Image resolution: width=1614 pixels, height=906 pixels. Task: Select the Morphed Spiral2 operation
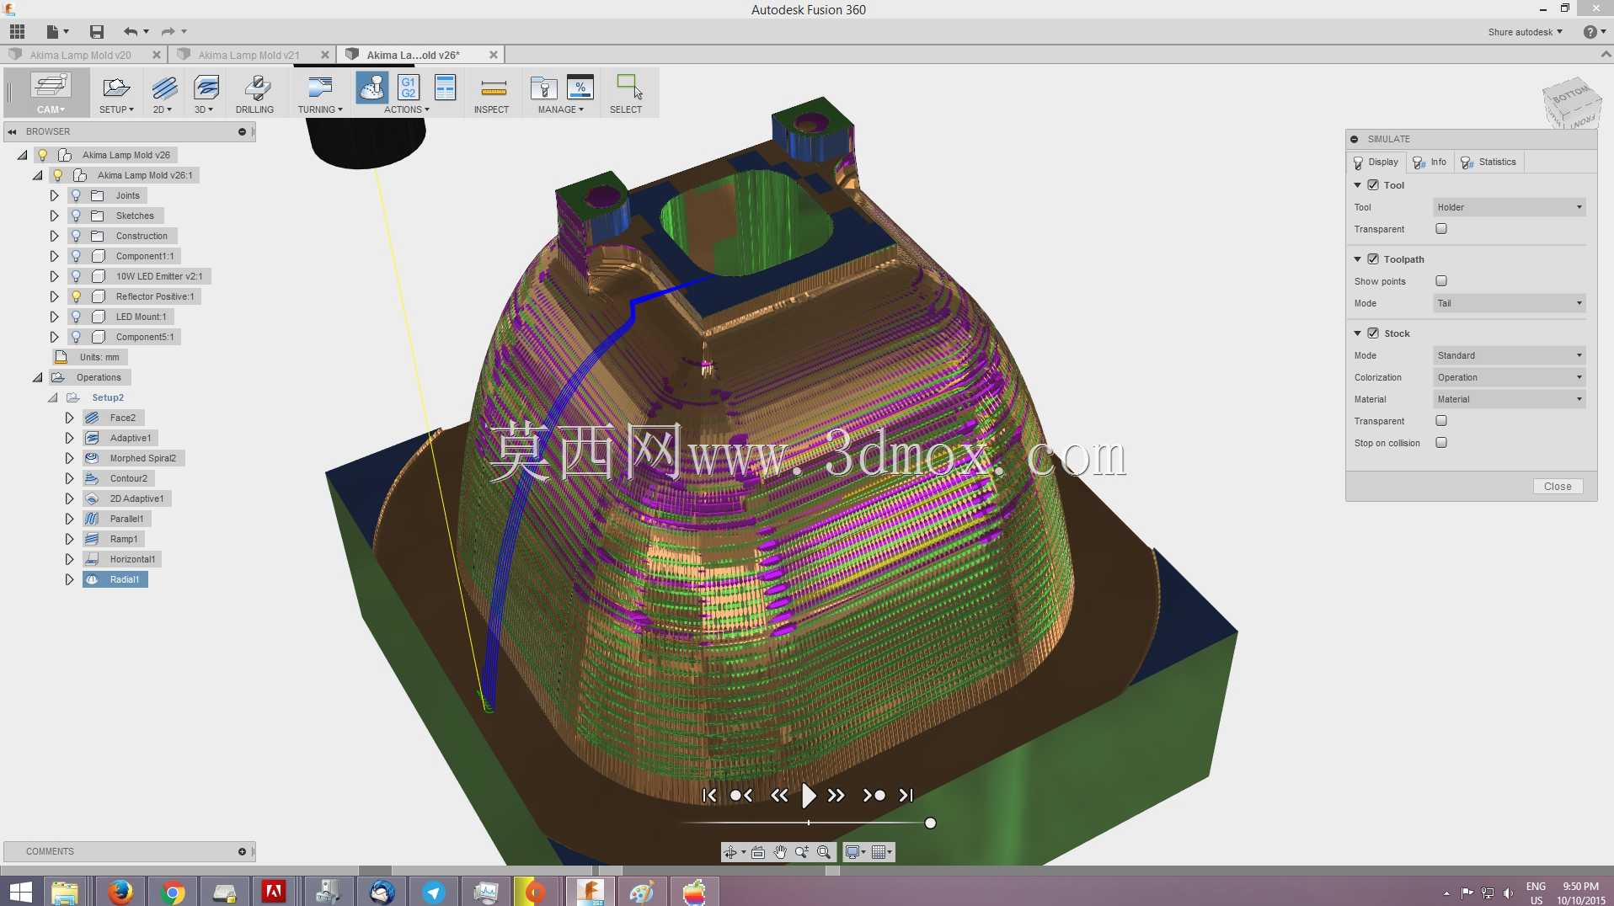[134, 458]
